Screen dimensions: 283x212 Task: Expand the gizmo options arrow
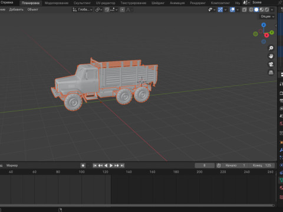pyautogui.click(x=225, y=9)
